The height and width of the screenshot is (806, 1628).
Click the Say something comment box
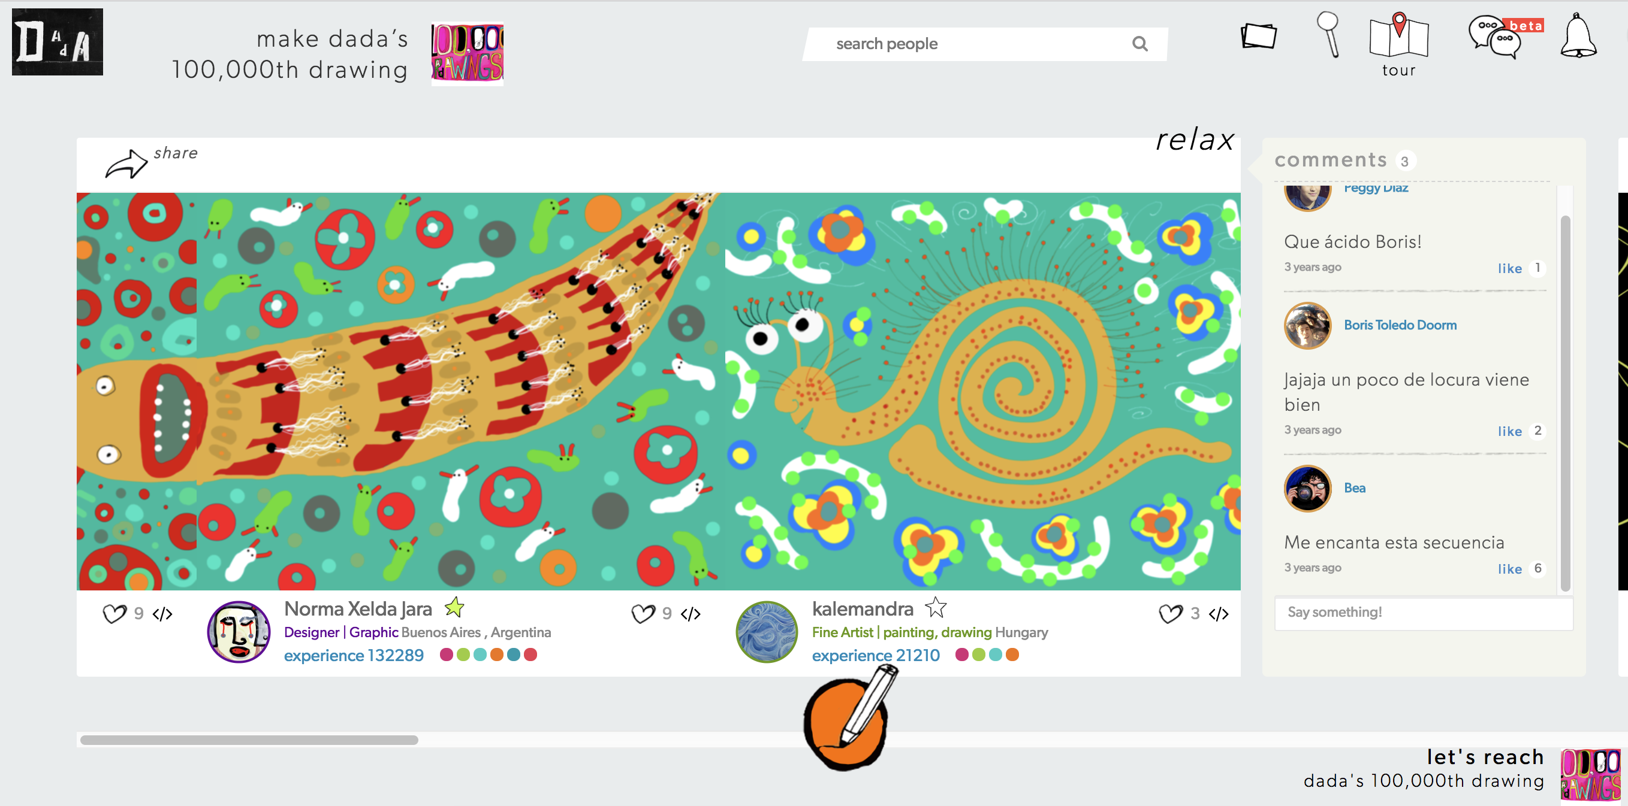pos(1423,612)
